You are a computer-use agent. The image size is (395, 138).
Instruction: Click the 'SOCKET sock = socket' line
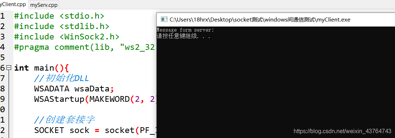tap(95, 130)
